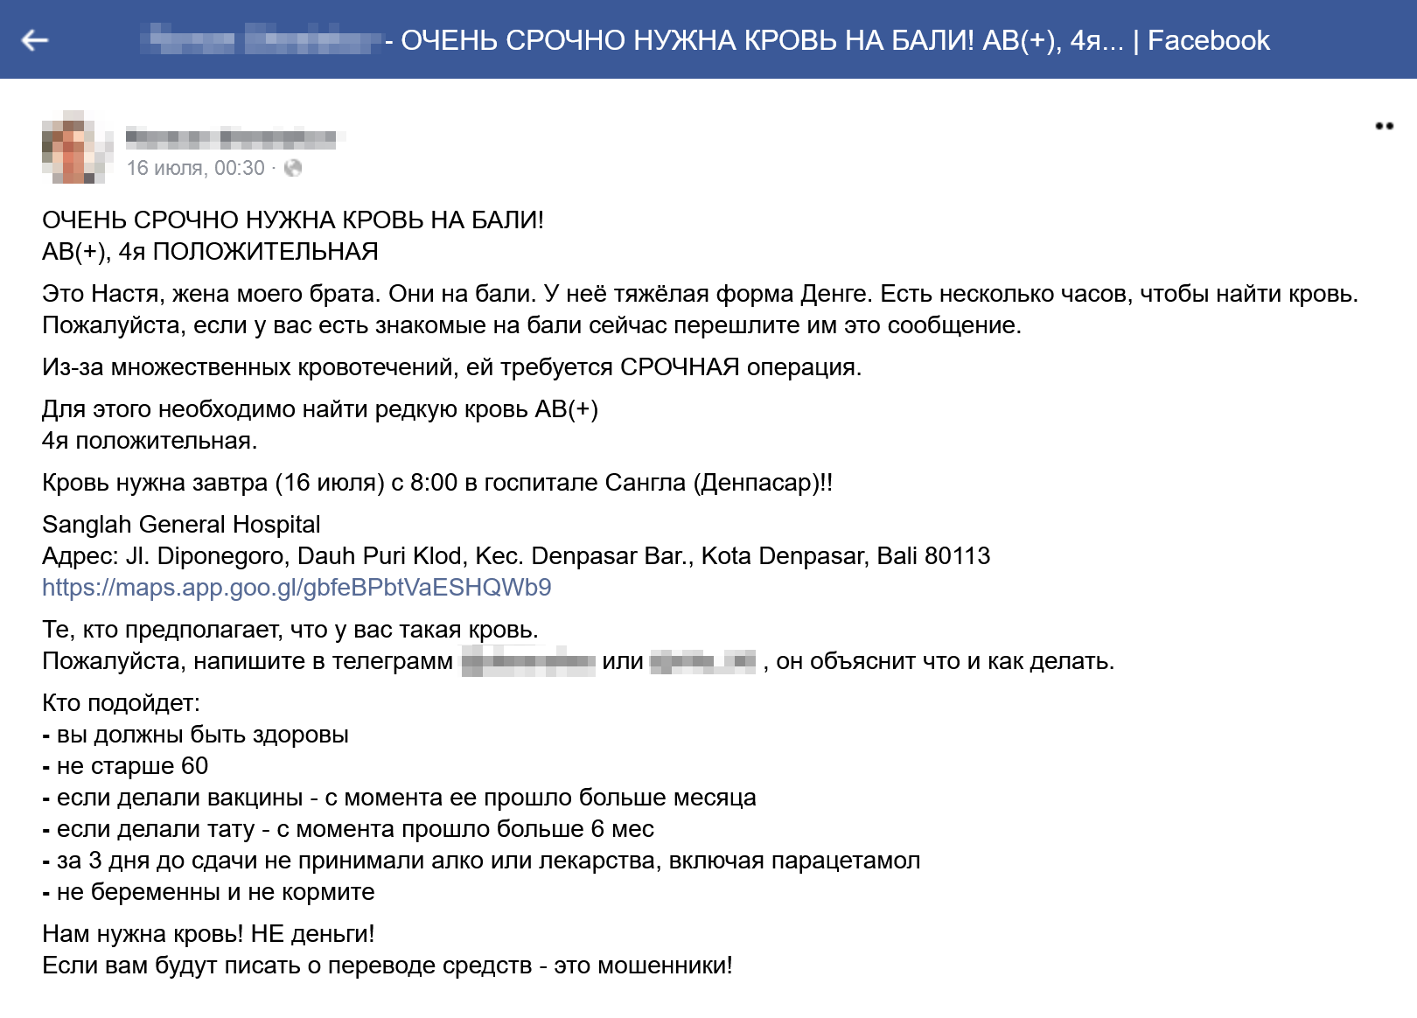Click the line '- не беременны и не кормите'
The height and width of the screenshot is (1018, 1417).
tap(208, 892)
